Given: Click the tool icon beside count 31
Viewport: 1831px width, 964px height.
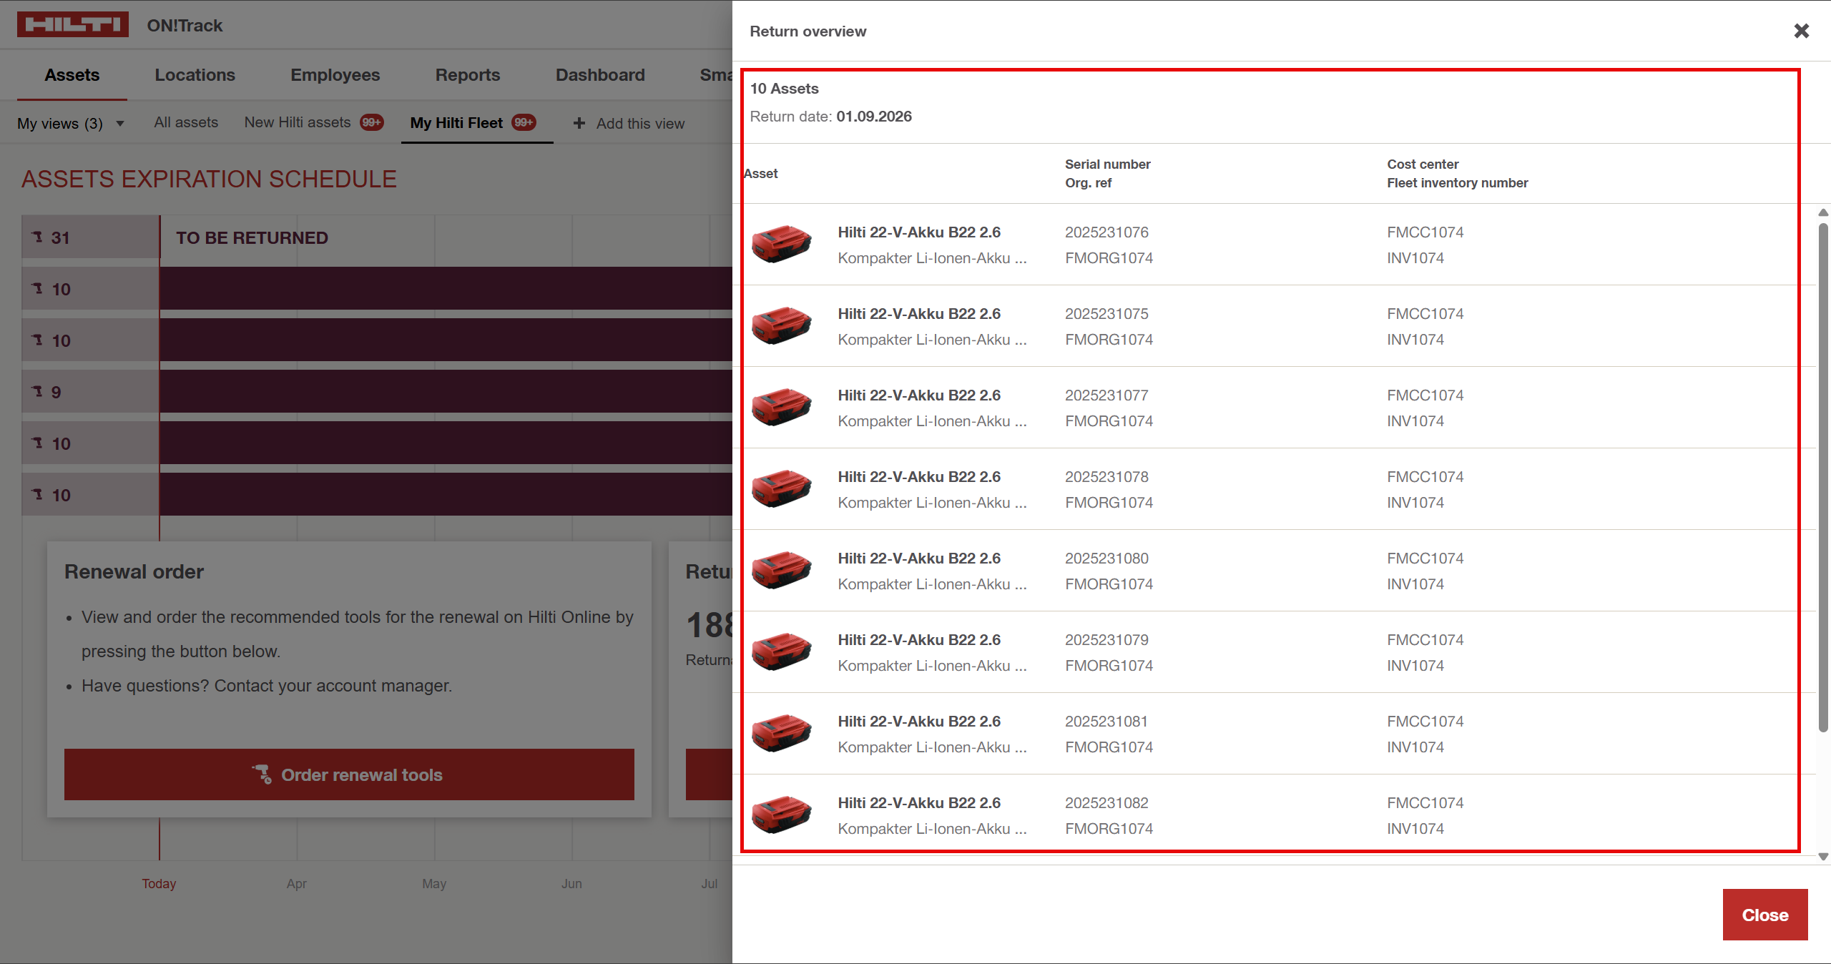Looking at the screenshot, I should click(38, 237).
